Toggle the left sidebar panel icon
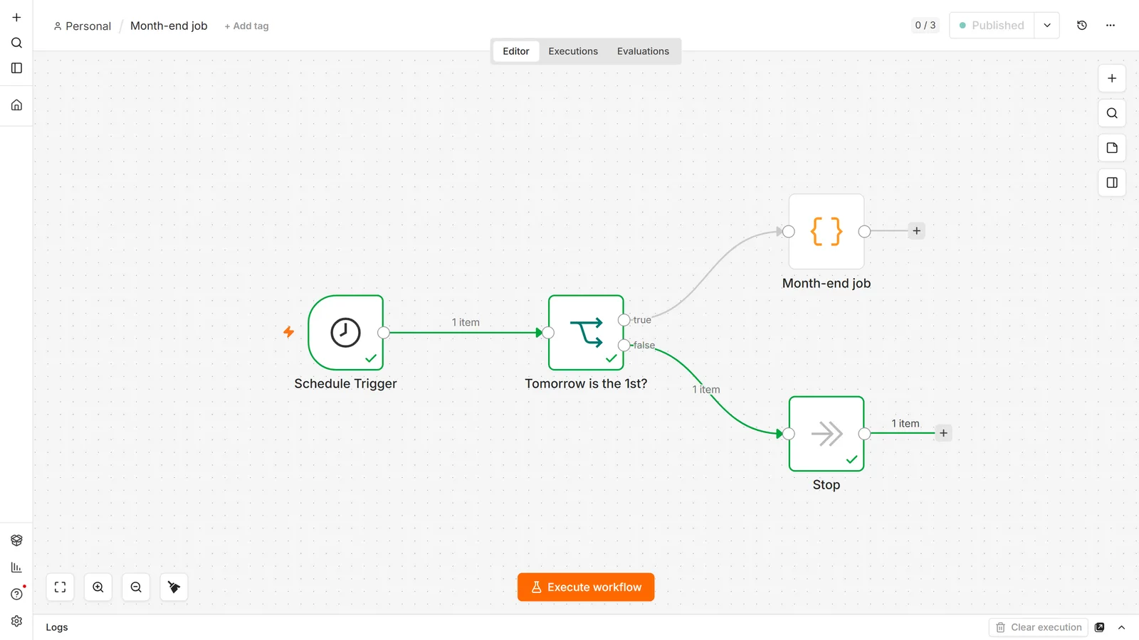1139x640 pixels. [x=16, y=68]
